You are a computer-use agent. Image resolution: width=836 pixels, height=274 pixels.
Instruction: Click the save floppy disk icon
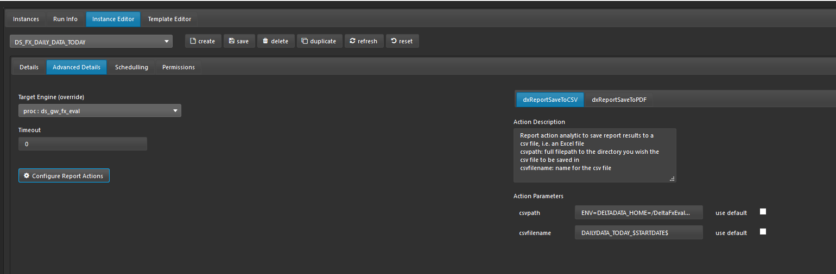pos(232,41)
